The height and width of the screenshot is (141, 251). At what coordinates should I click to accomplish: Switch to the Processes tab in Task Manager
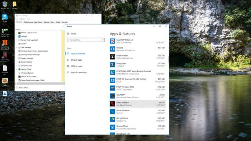point(19,22)
